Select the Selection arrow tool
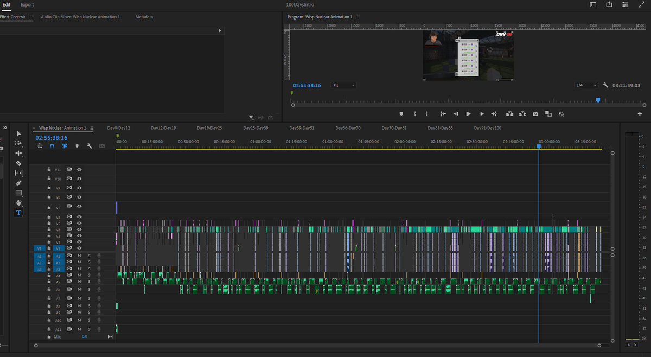Viewport: 651px width, 357px height. (18, 133)
